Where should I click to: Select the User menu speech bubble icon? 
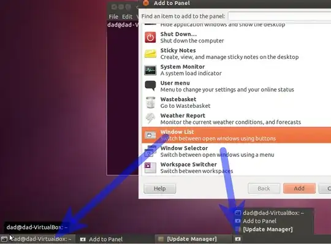[150, 86]
